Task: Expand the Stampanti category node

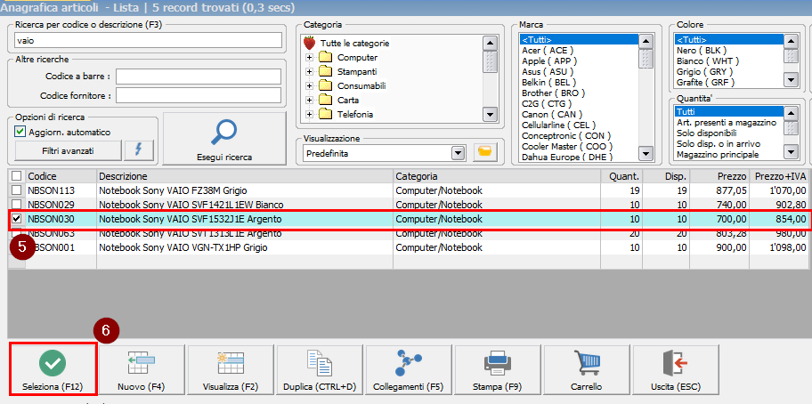Action: (x=309, y=71)
